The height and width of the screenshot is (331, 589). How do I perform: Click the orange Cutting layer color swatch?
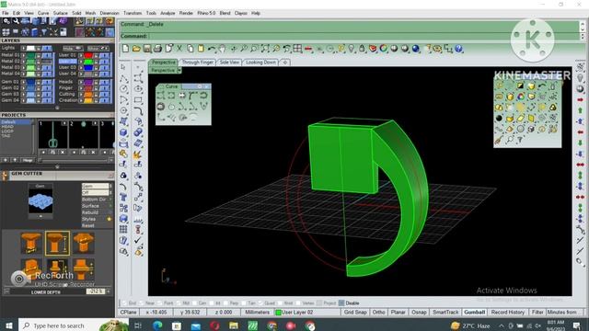pos(88,94)
